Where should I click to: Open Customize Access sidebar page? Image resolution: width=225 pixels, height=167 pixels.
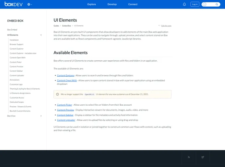(17, 98)
